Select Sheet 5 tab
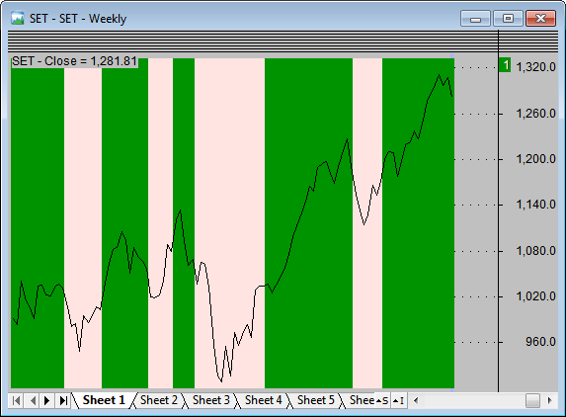 tap(315, 400)
